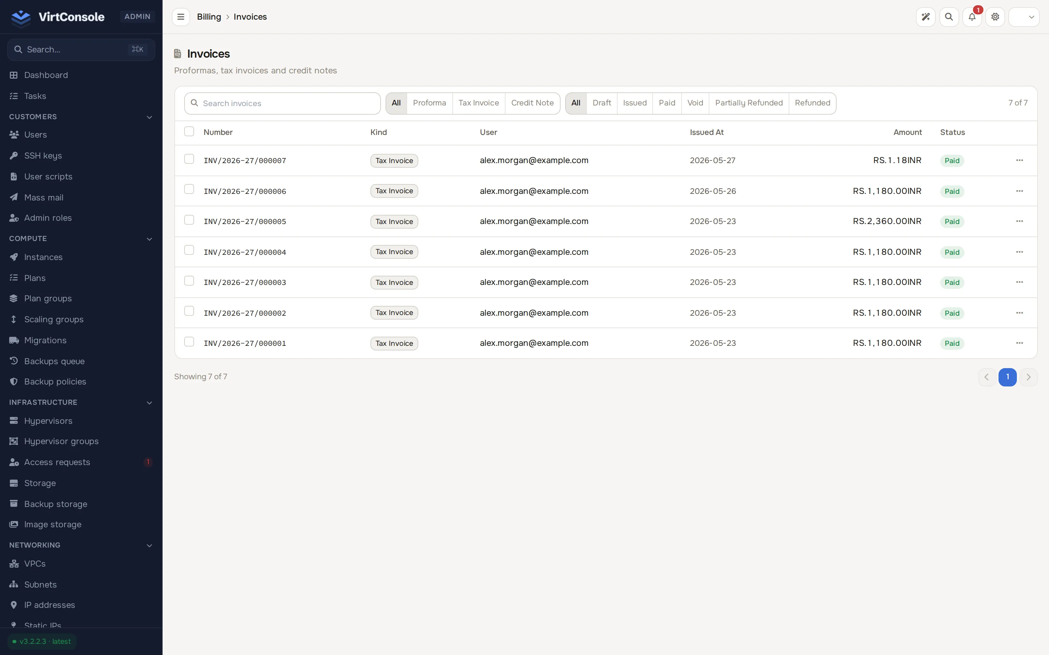Show only Draft status invoices
This screenshot has height=655, width=1049.
(602, 103)
